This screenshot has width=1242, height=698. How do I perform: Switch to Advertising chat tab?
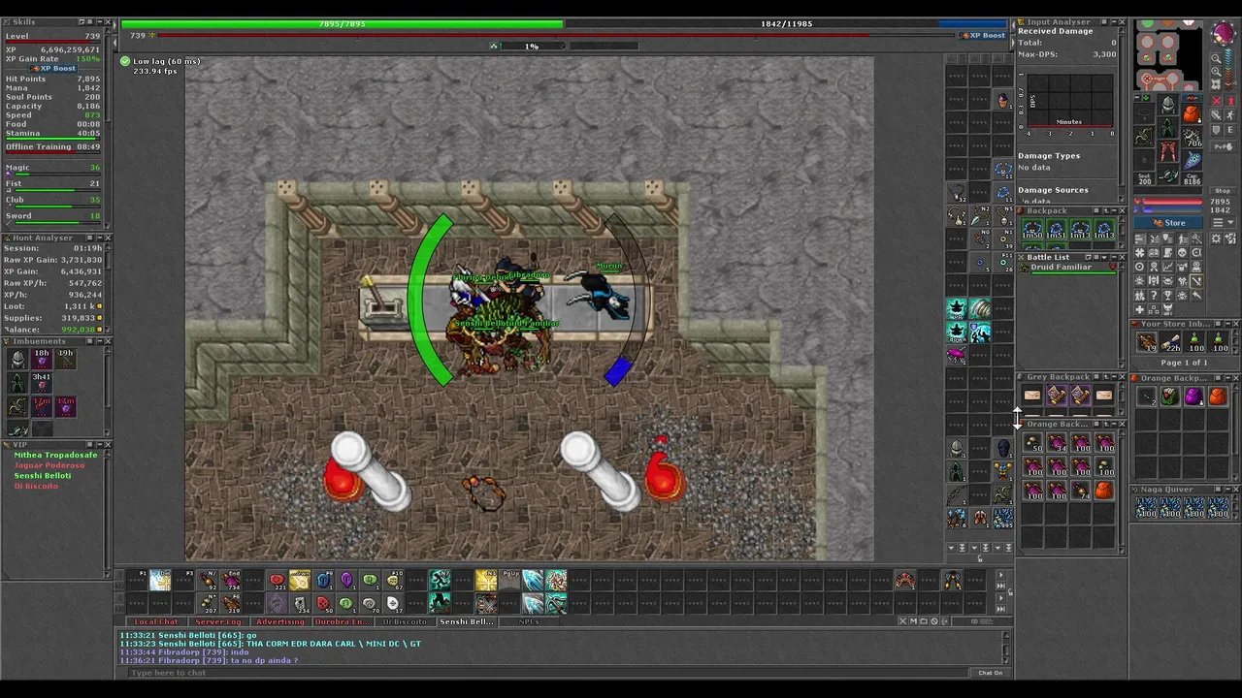pyautogui.click(x=280, y=621)
